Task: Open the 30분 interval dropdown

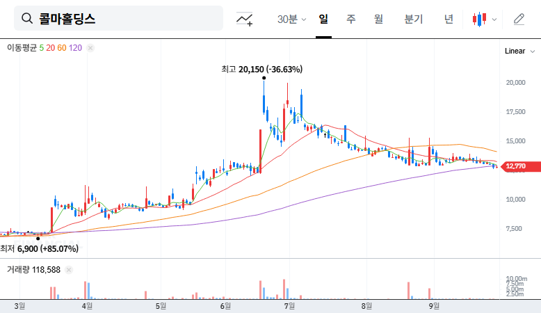Action: [x=291, y=19]
